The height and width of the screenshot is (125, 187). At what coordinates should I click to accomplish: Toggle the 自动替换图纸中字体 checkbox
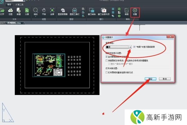107,57
